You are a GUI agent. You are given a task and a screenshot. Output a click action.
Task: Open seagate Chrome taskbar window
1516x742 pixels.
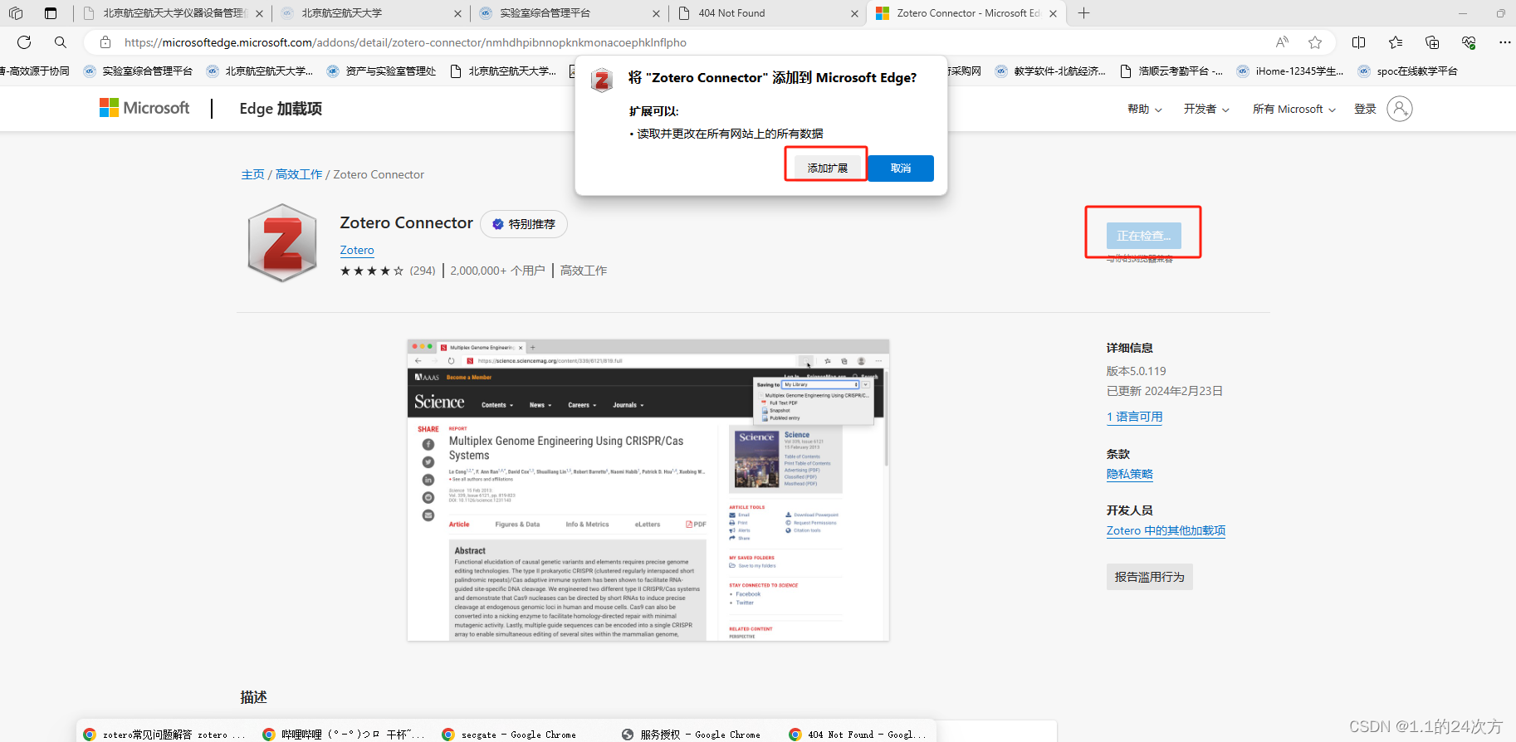510,735
